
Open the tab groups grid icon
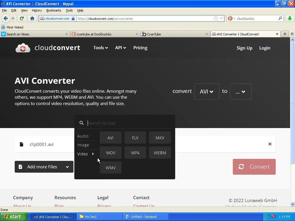(292, 34)
